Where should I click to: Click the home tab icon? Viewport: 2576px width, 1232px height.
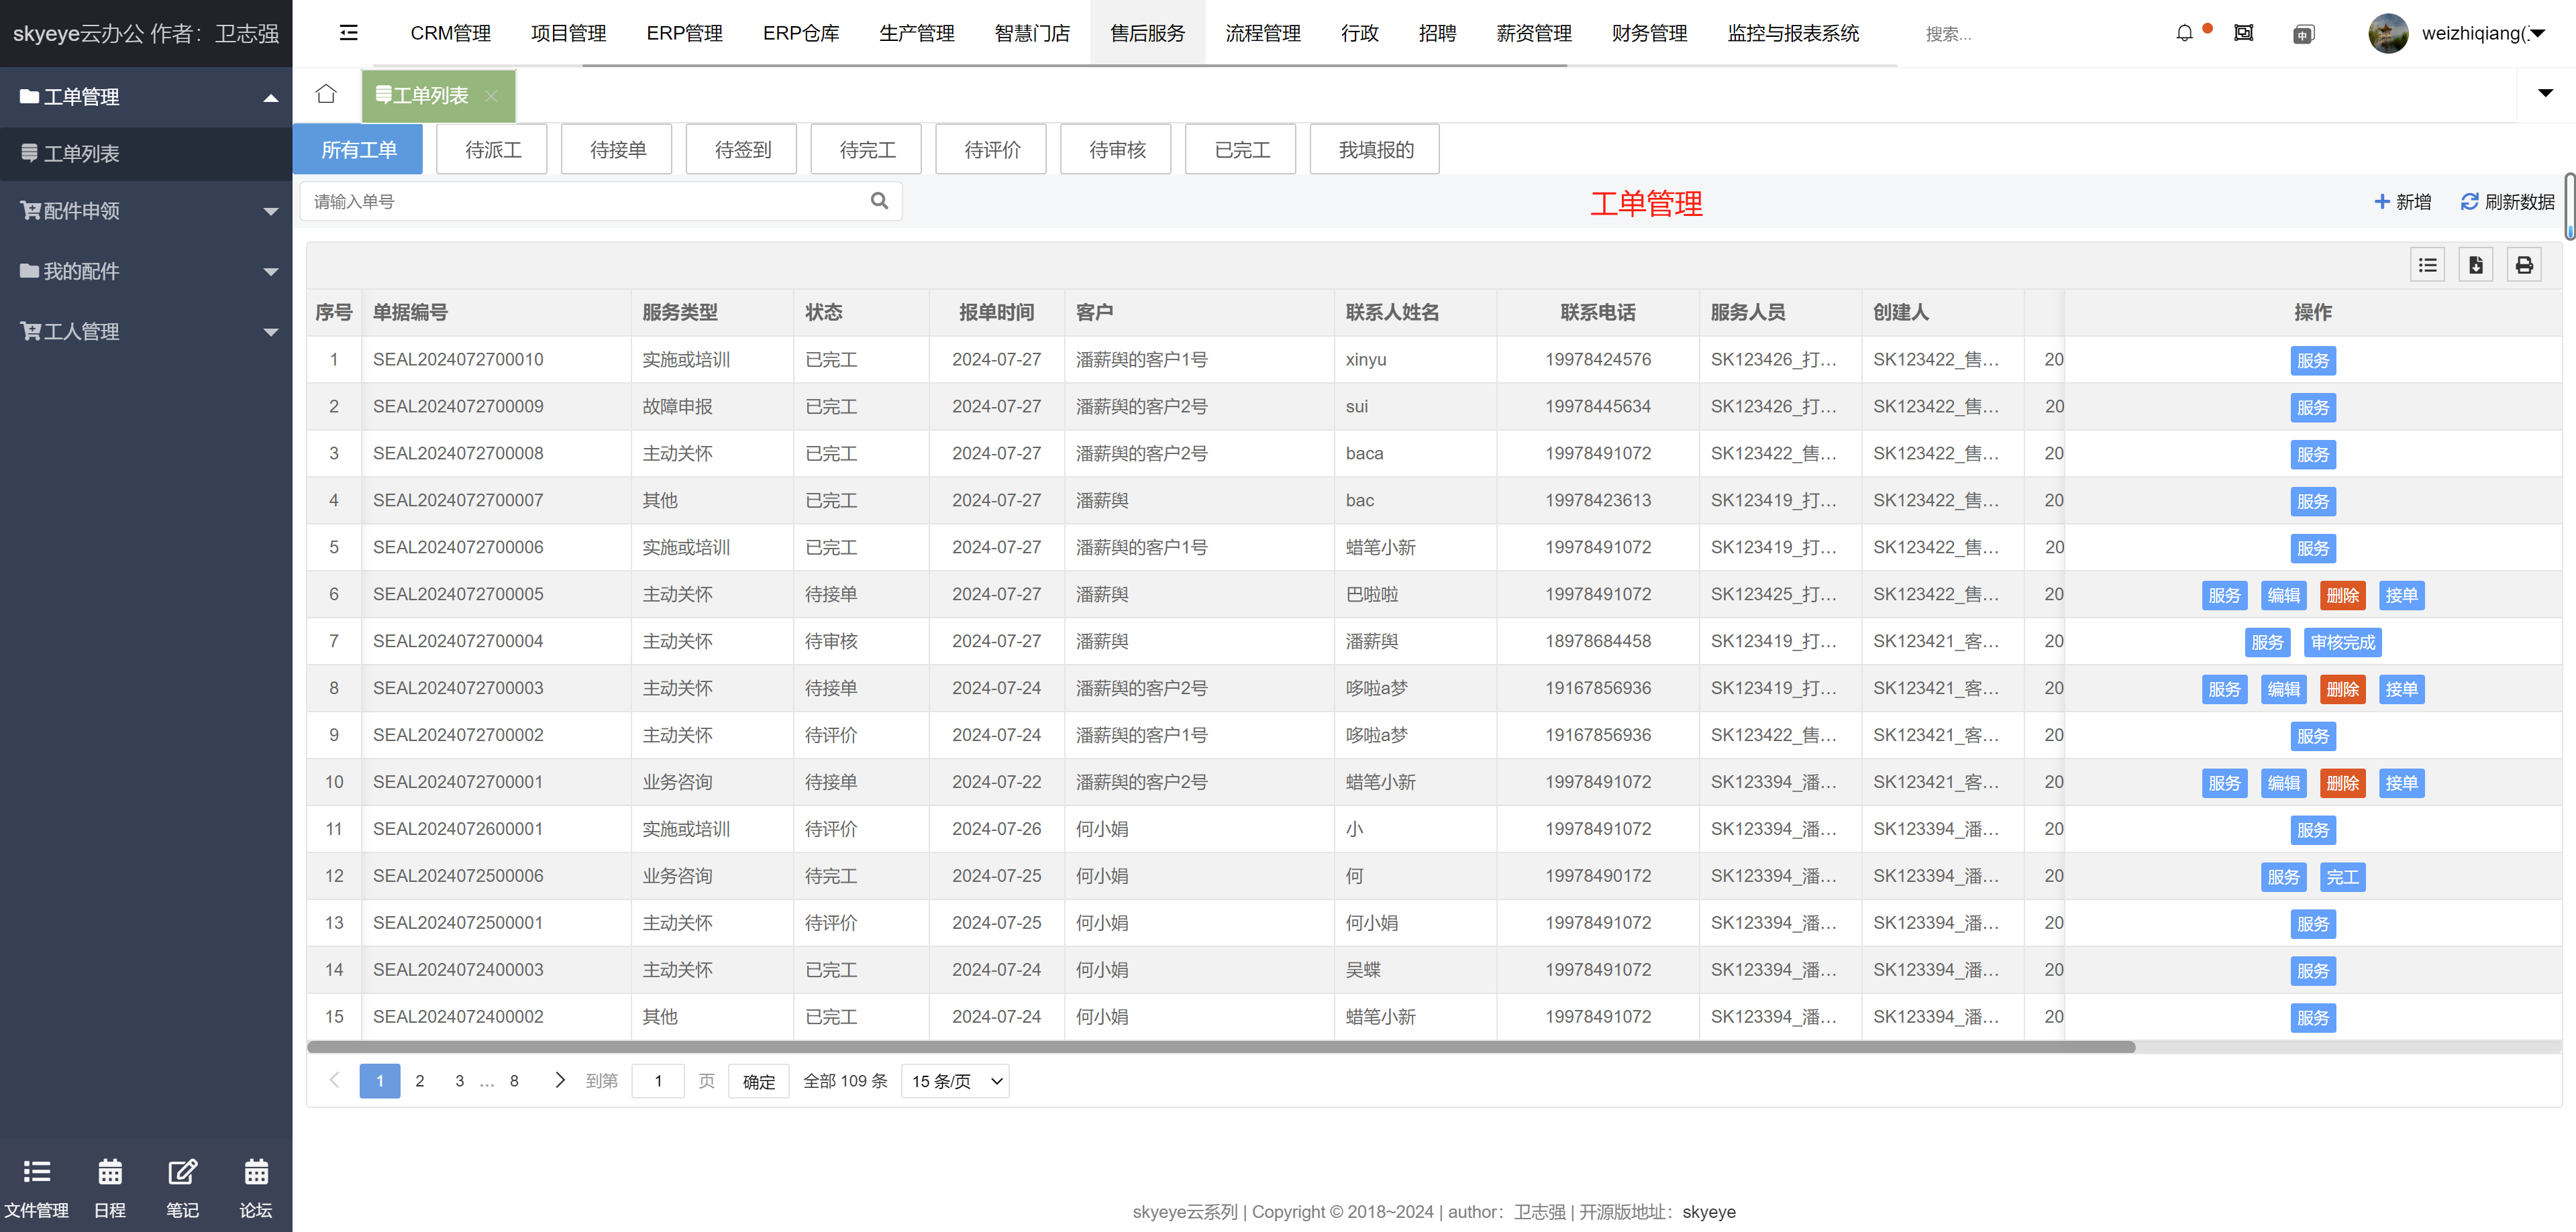[326, 95]
